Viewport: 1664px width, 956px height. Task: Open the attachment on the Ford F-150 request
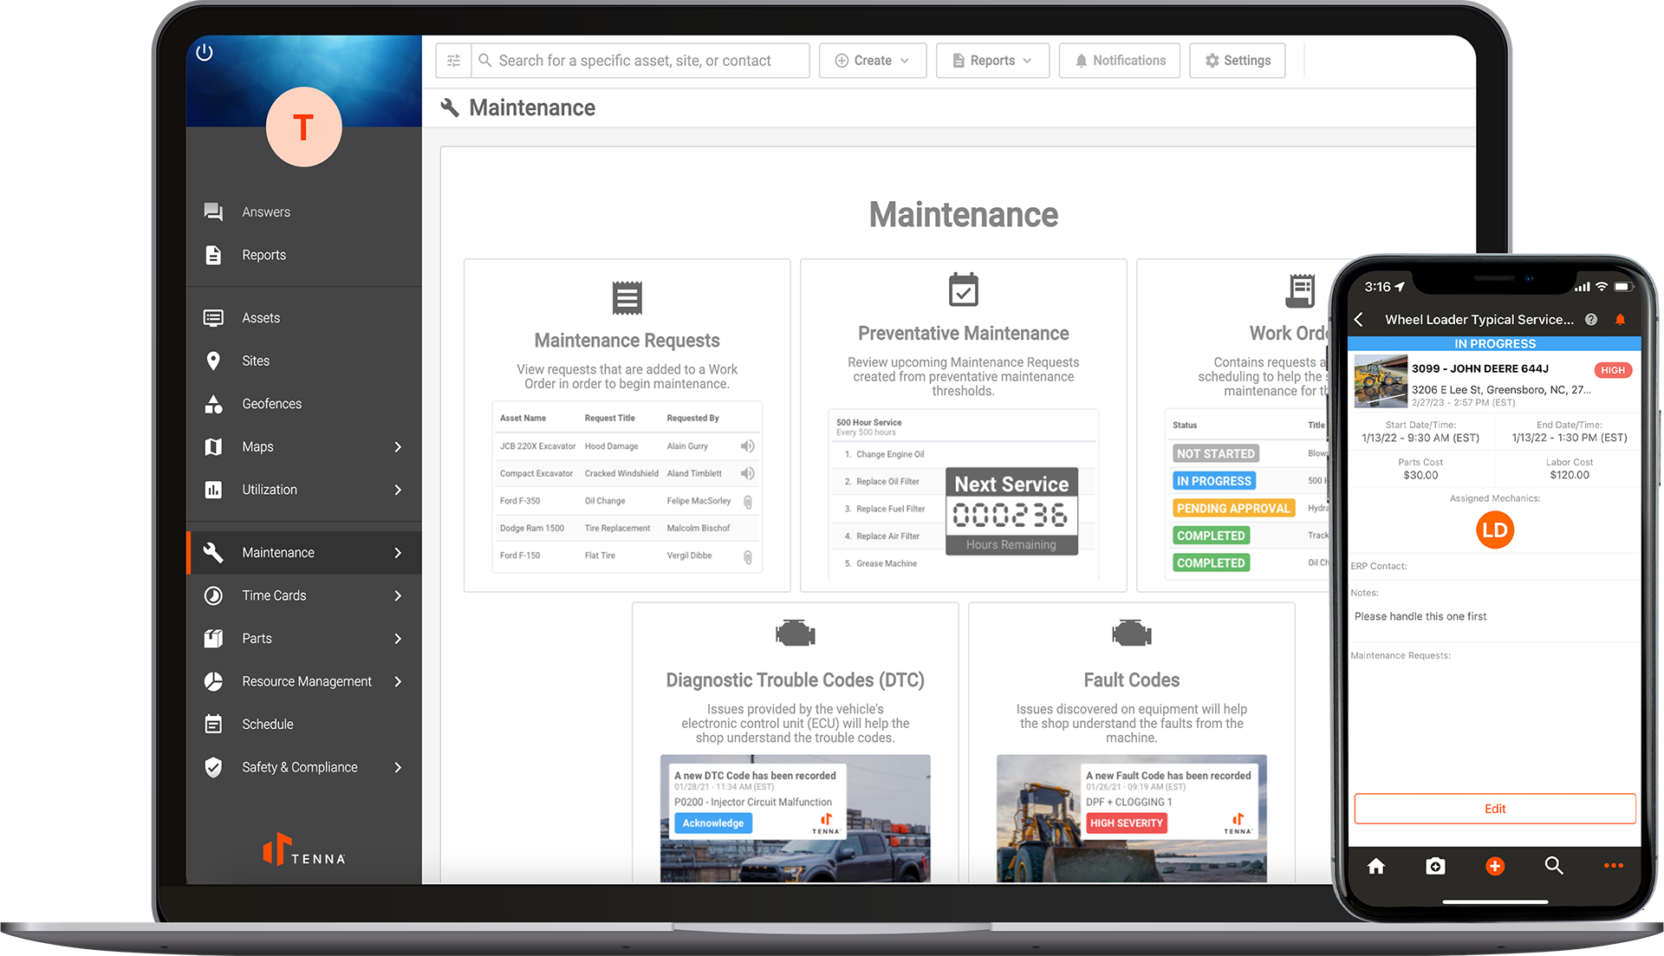point(747,557)
